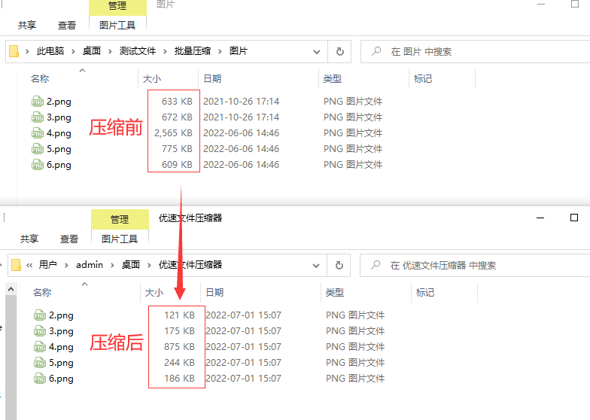590x420 pixels.
Task: Open the 共享 tab in the 优速文件压缩器 window
Action: (x=29, y=239)
